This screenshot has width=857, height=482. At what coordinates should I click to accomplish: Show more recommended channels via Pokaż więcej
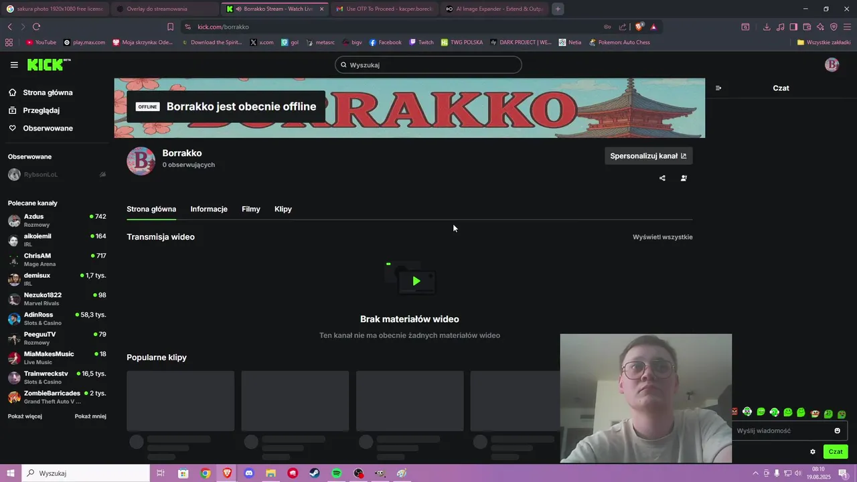click(x=25, y=416)
